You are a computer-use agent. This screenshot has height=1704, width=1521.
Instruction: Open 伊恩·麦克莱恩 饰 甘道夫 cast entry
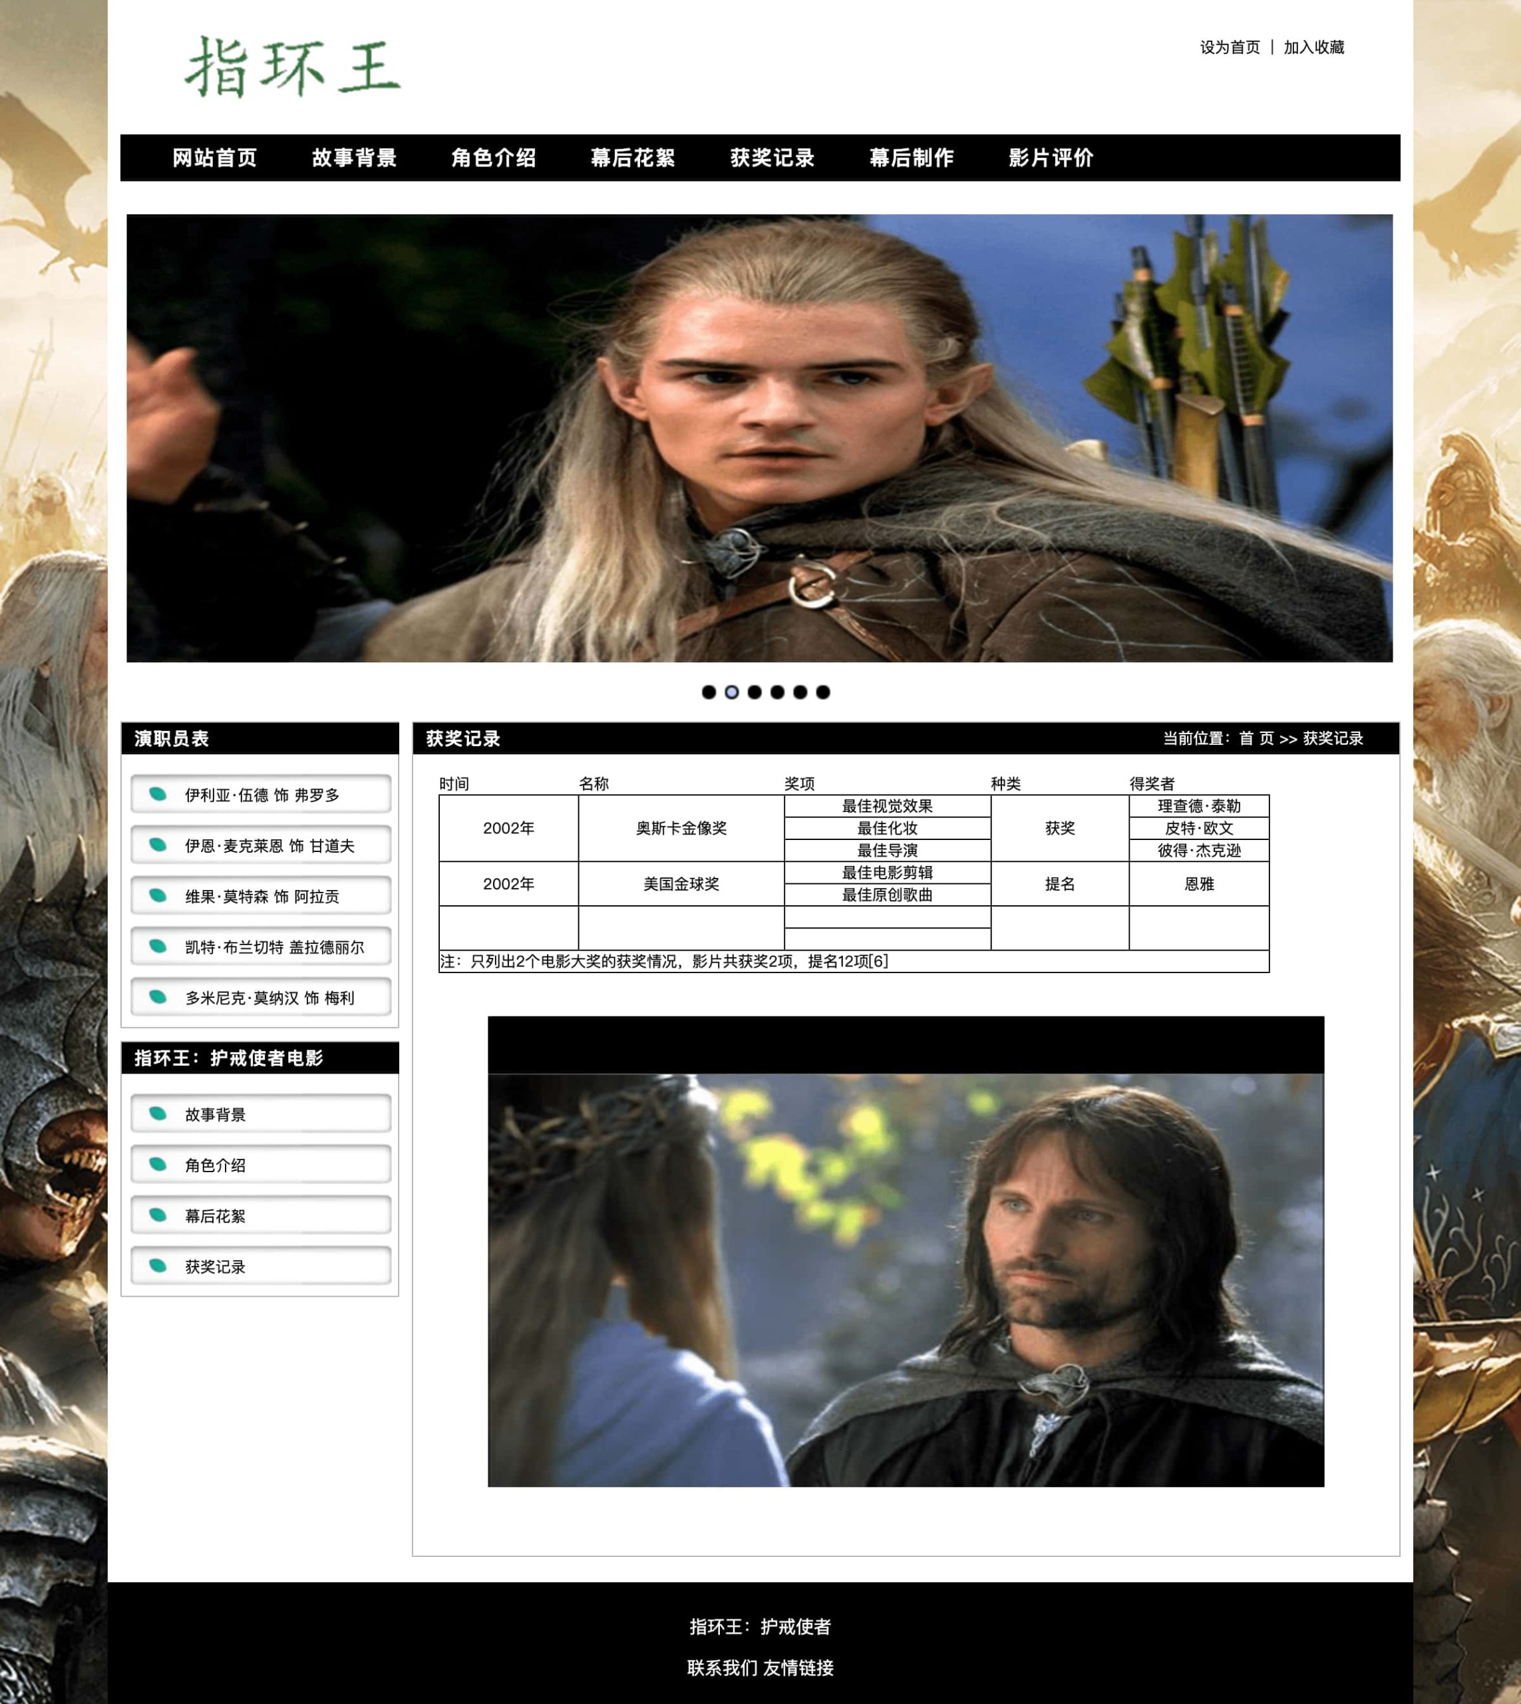click(269, 845)
